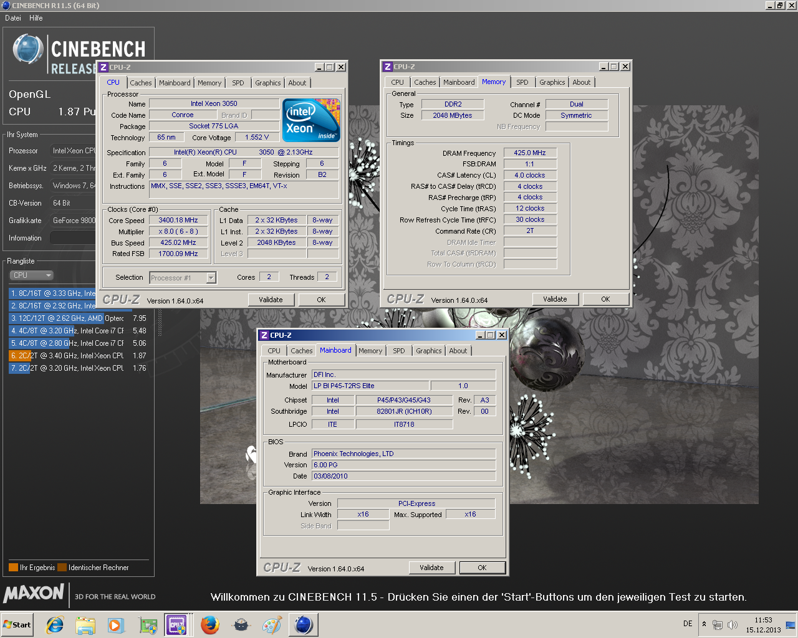The width and height of the screenshot is (798, 638).
Task: Click the OpenGL test label in Cinebench
Action: (x=29, y=94)
